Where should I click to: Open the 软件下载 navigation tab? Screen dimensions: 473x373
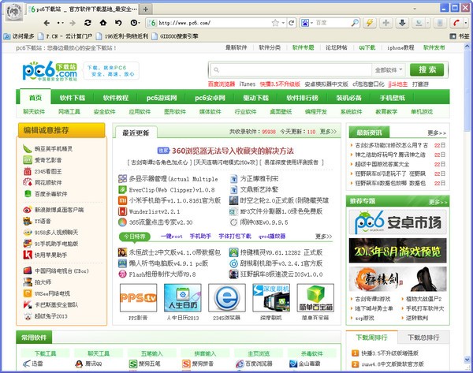pos(73,98)
